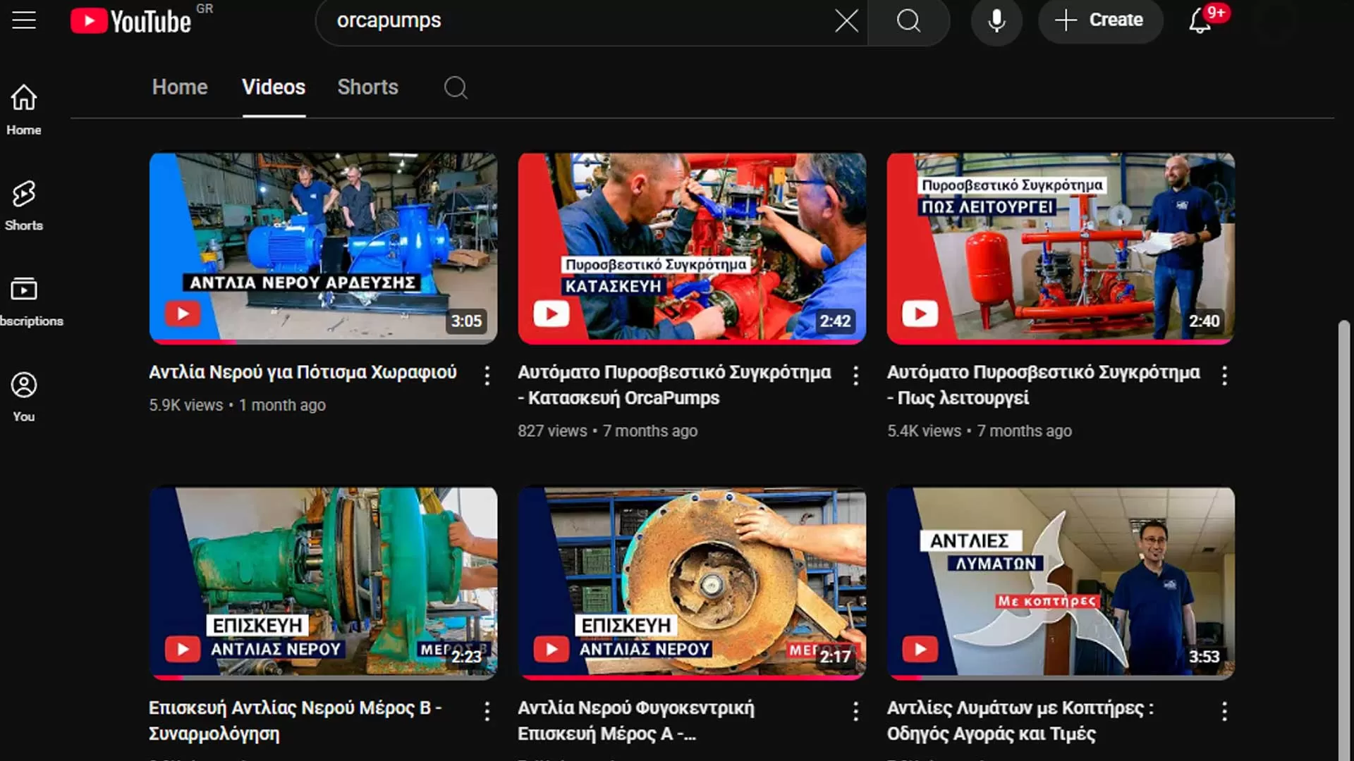This screenshot has width=1354, height=761.
Task: Open thumbnail ΠΩΣ ΛΕΙΤΟΥΡΓΕΙ video
Action: 1061,248
